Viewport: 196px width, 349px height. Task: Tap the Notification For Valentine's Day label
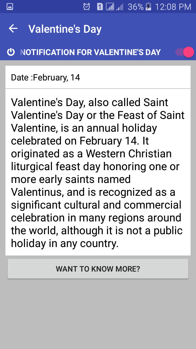click(91, 52)
